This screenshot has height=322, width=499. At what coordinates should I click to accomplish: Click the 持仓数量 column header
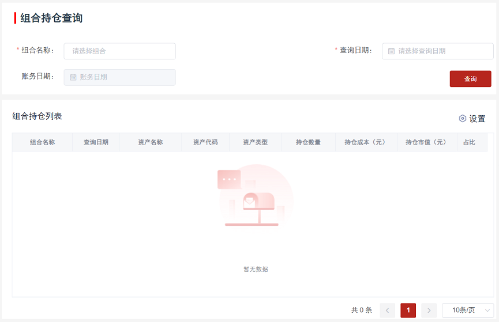pyautogui.click(x=308, y=142)
